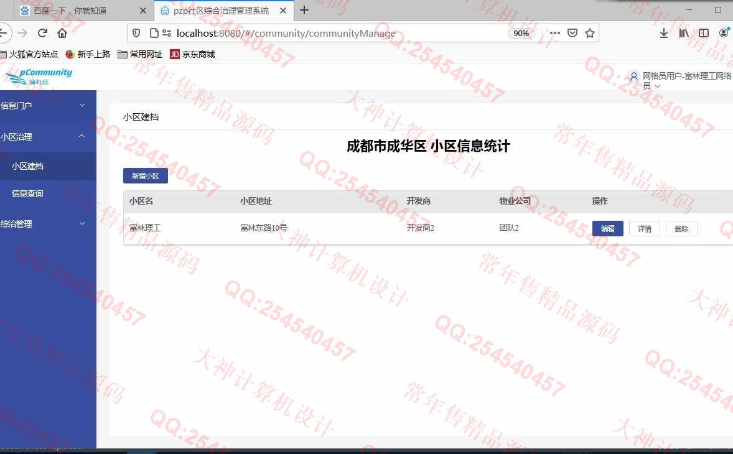Click the 物业公司 column header

(515, 201)
